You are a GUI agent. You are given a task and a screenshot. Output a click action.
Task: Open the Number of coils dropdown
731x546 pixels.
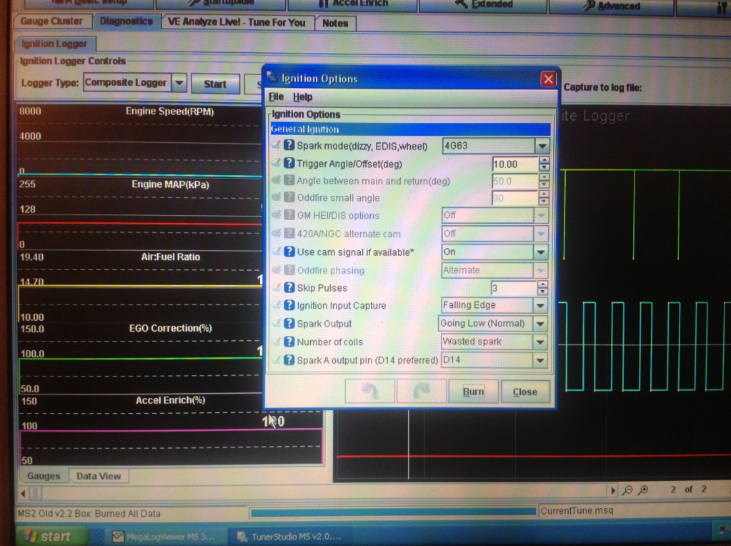tap(541, 342)
